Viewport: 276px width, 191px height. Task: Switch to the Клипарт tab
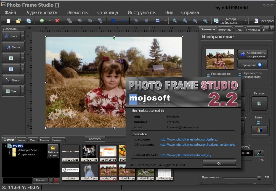pos(58,140)
